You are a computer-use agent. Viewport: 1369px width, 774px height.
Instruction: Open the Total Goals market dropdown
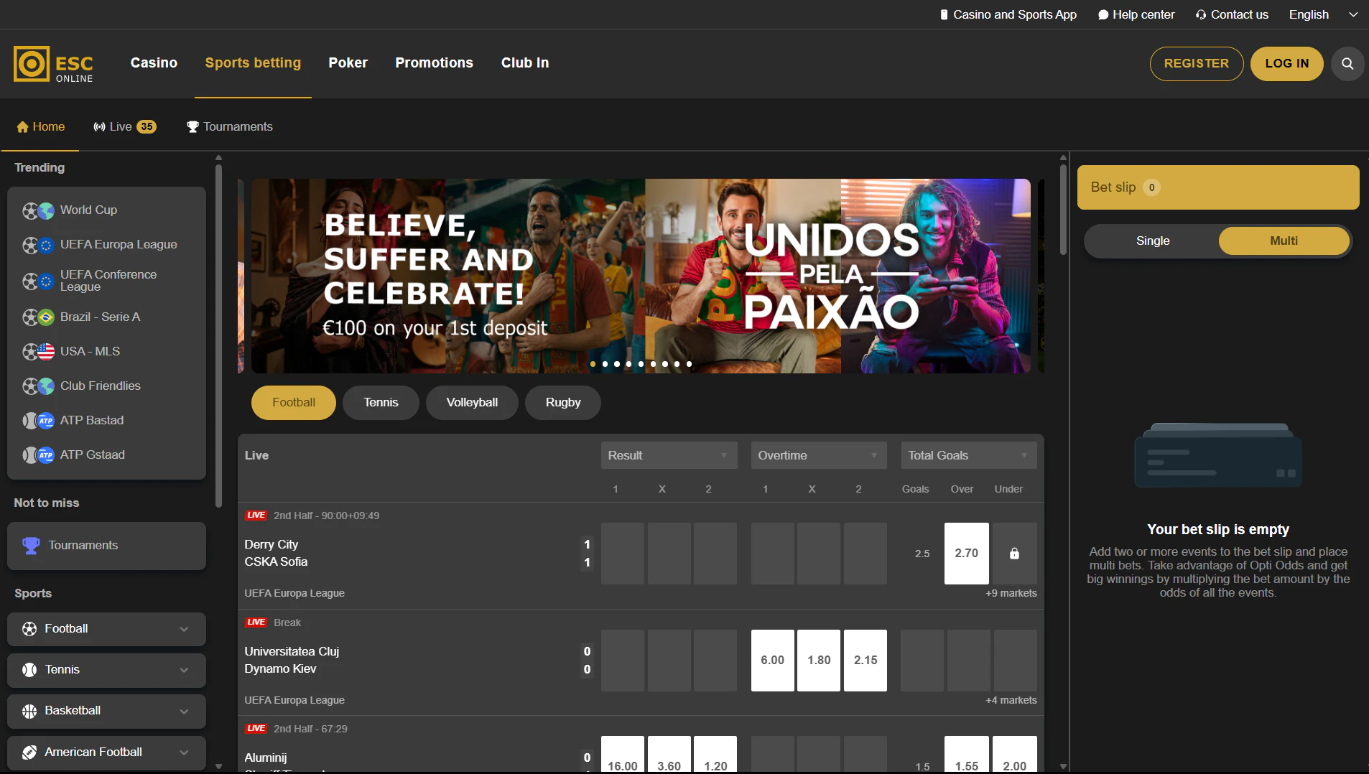968,456
